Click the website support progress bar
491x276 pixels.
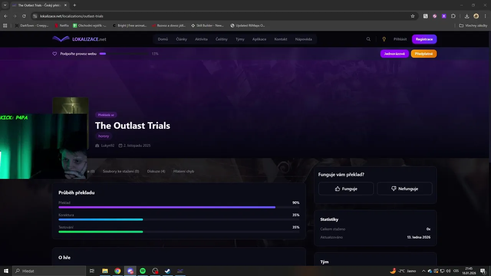[x=124, y=54]
